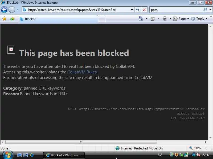
Task: Click the RU language indicator
Action: tap(159, 154)
